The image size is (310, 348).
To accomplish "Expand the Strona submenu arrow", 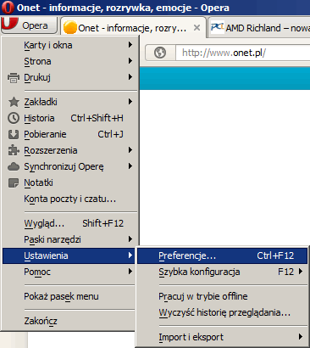I will pyautogui.click(x=130, y=61).
